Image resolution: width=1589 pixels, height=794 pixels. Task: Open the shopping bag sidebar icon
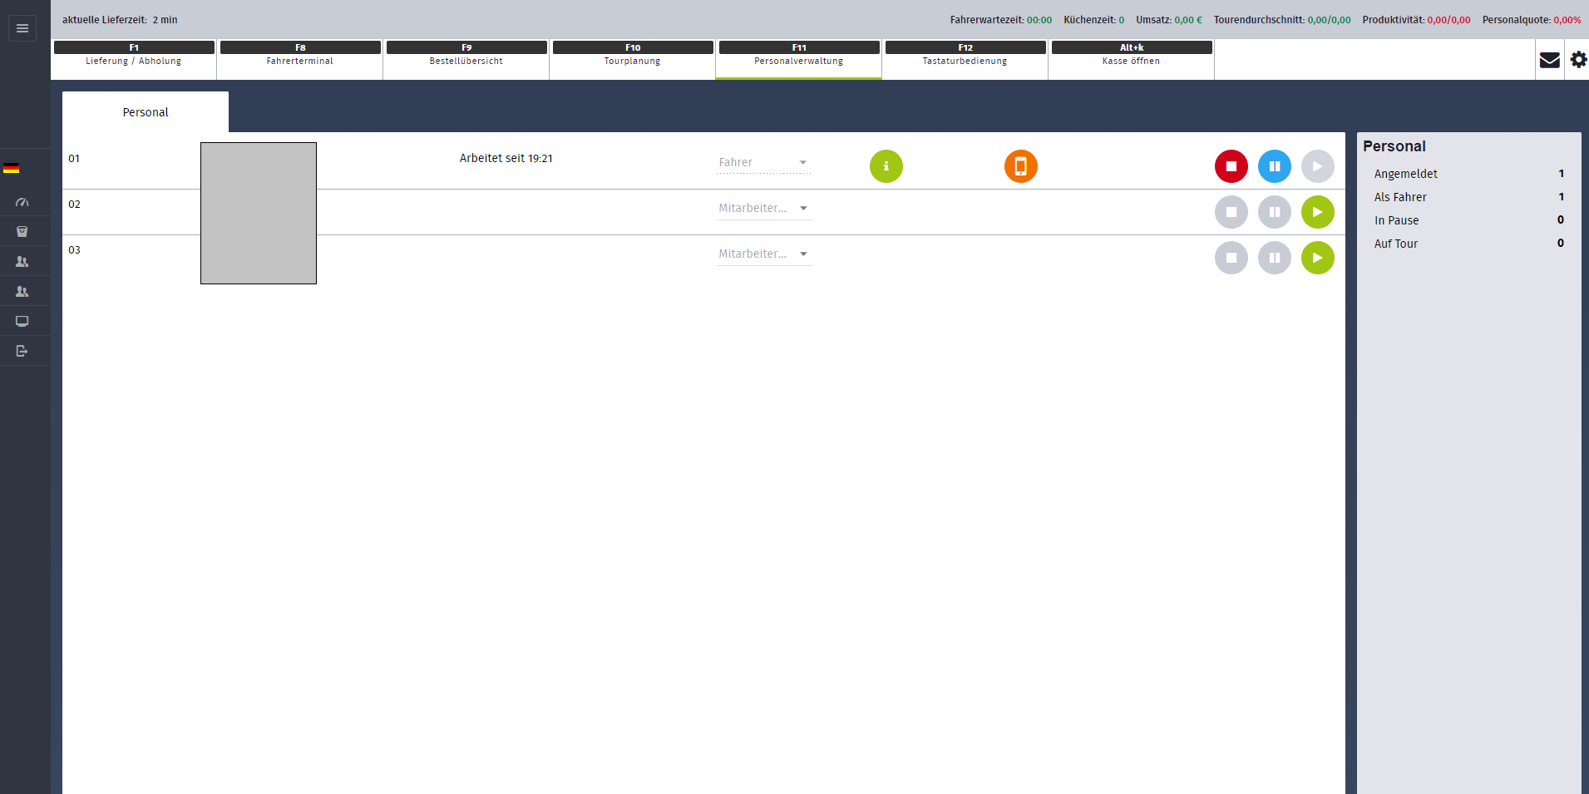(22, 232)
